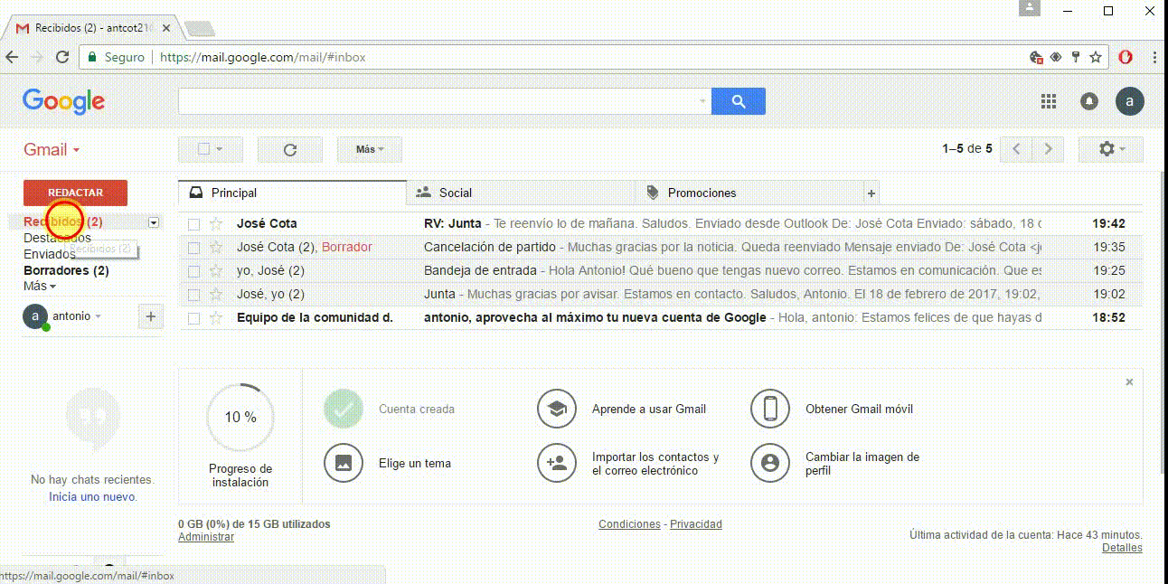Tick the Cancelación de partido checkbox
1168x584 pixels.
pos(193,248)
